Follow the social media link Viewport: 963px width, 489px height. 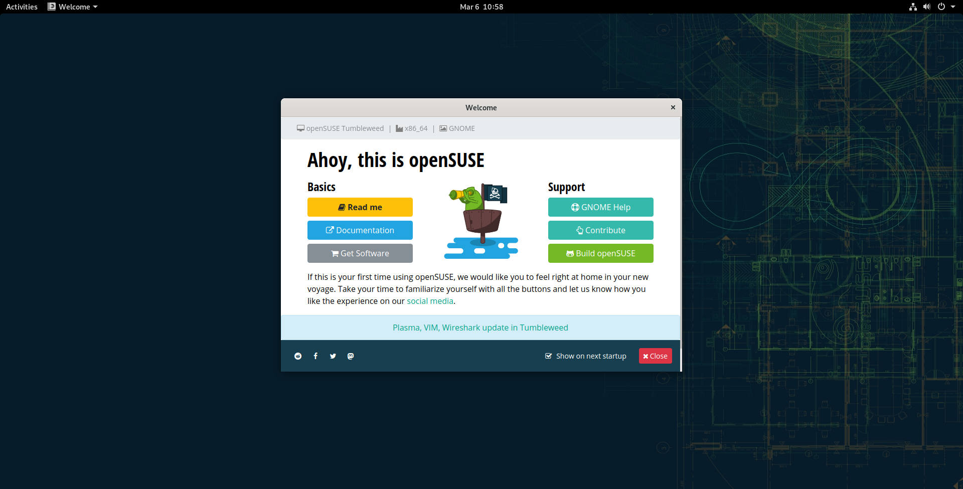coord(430,301)
